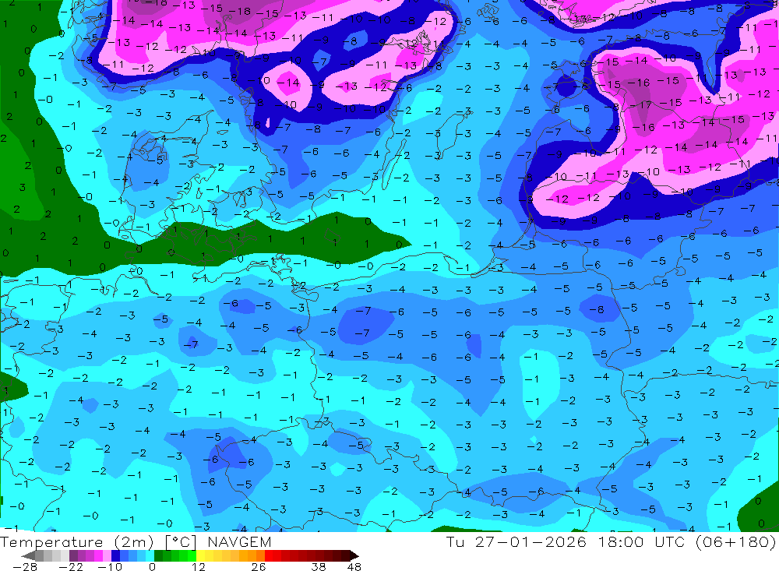This screenshot has width=779, height=571.
Task: Click the "-17" temperature value on the map
Action: click(x=642, y=105)
